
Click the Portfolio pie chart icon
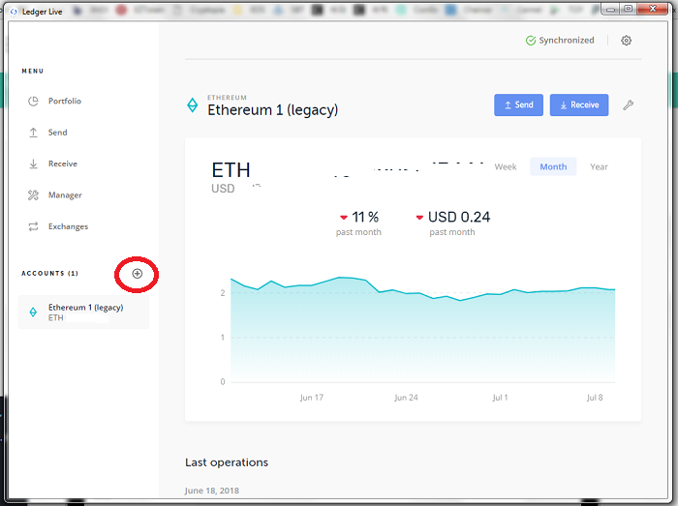click(33, 101)
